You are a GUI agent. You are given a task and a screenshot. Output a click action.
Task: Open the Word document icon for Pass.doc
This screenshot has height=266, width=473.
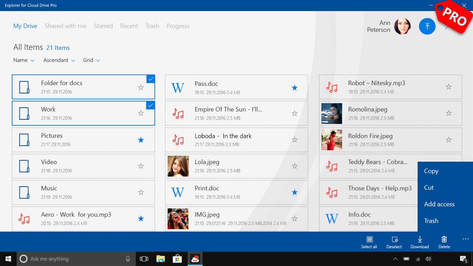(x=178, y=88)
